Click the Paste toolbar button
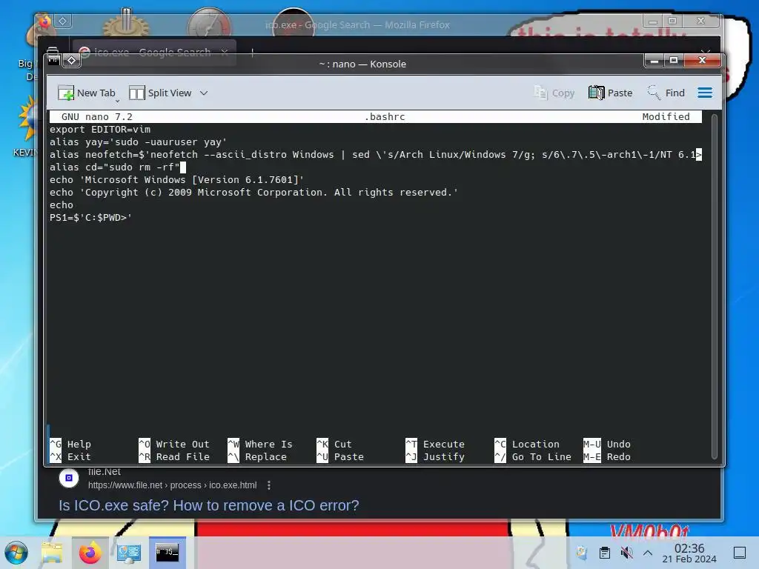This screenshot has height=569, width=759. (611, 93)
